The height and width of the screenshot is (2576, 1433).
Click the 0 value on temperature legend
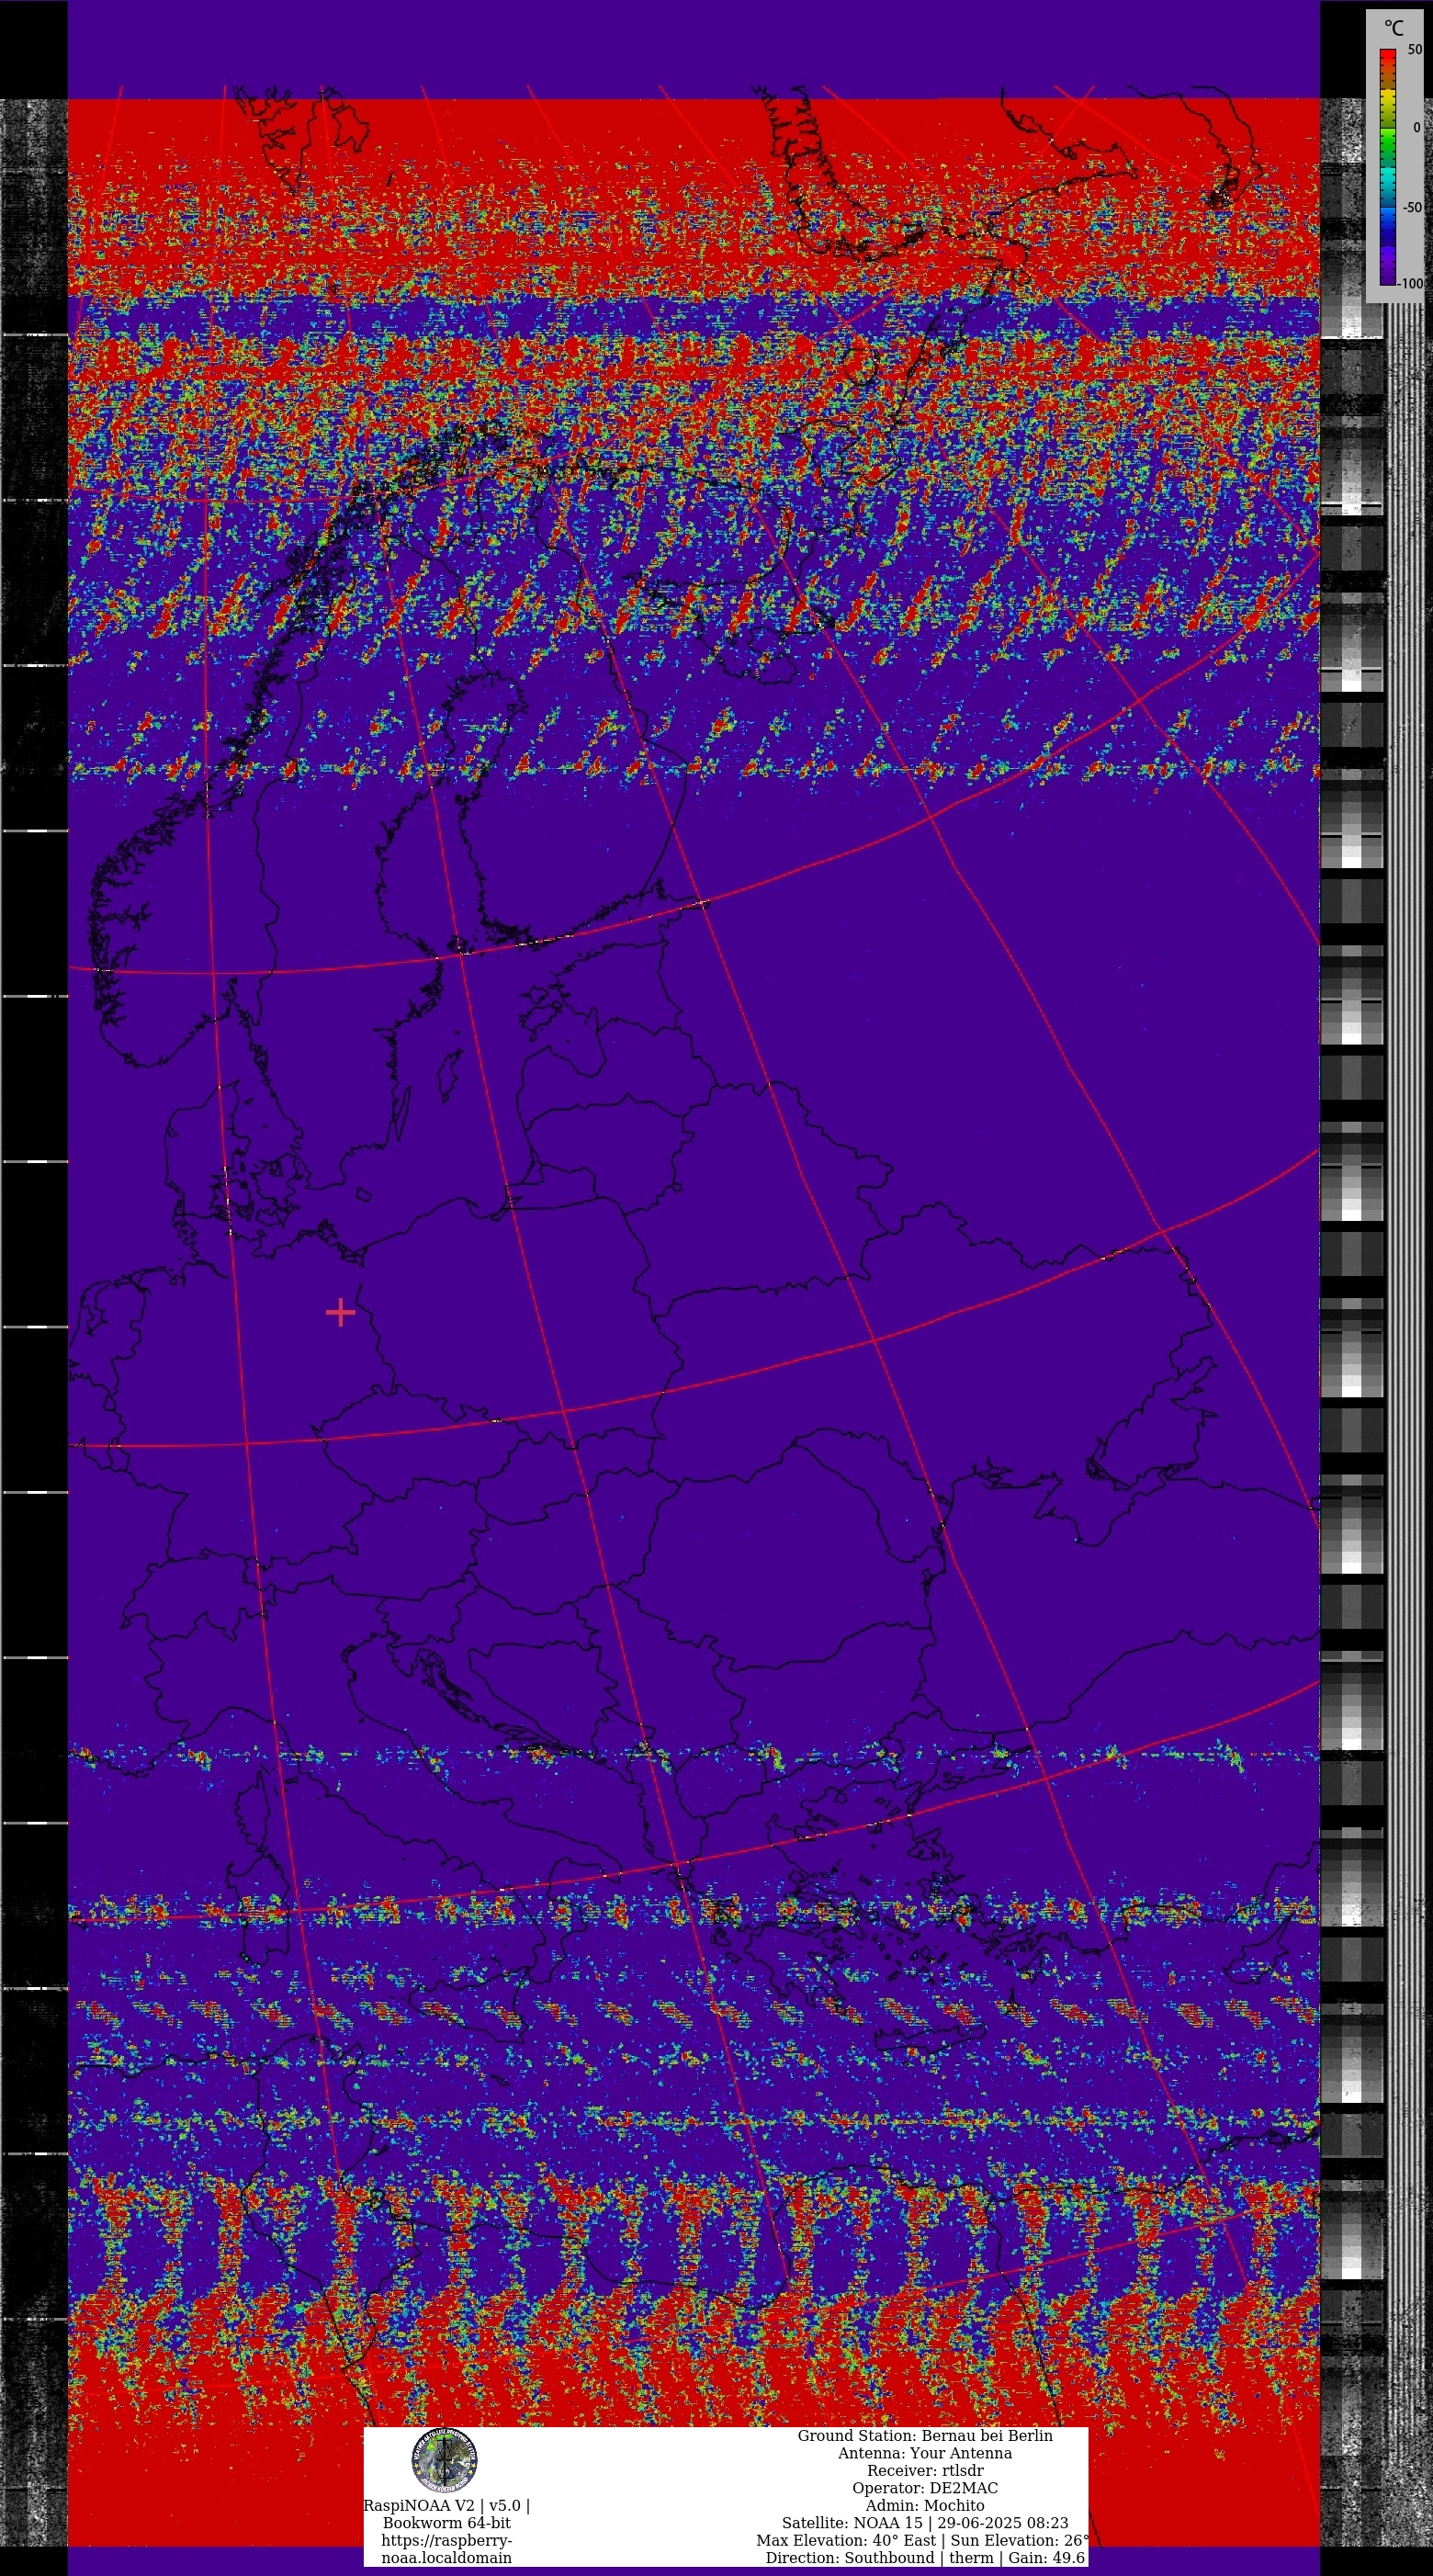[1416, 128]
